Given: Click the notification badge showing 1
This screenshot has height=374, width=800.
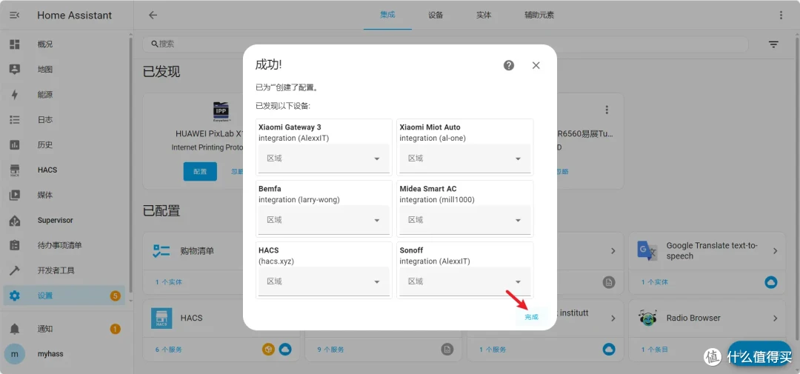Looking at the screenshot, I should click(115, 329).
